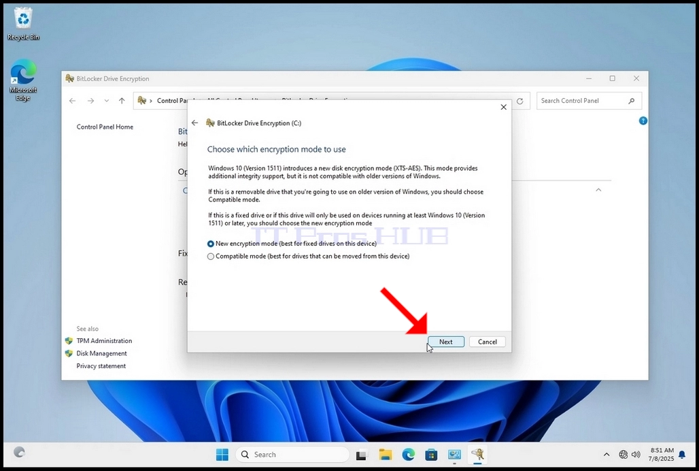The height and width of the screenshot is (471, 699).
Task: Open recent locations dropdown in Control Panel
Action: 107,101
